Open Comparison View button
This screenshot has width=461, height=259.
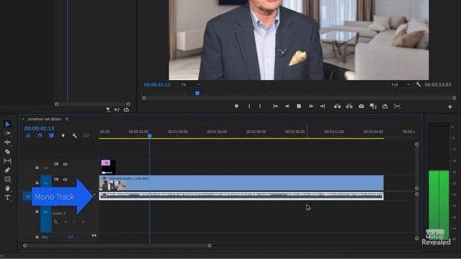(x=373, y=106)
